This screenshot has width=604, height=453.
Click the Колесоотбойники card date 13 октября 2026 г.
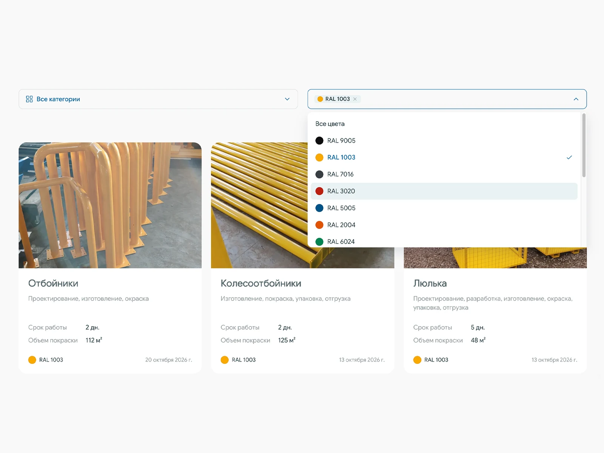coord(362,360)
